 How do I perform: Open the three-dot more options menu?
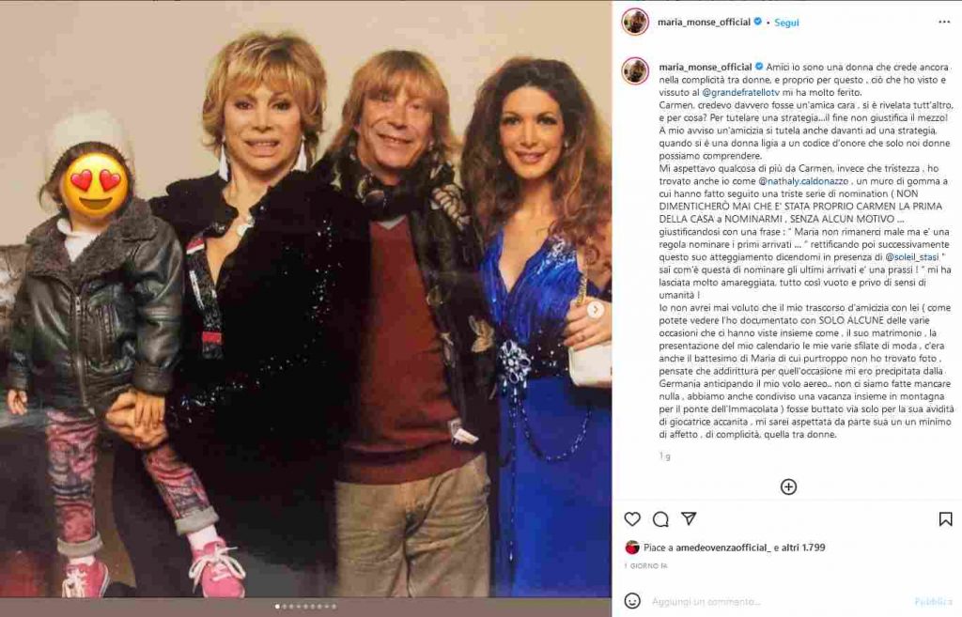(x=944, y=23)
